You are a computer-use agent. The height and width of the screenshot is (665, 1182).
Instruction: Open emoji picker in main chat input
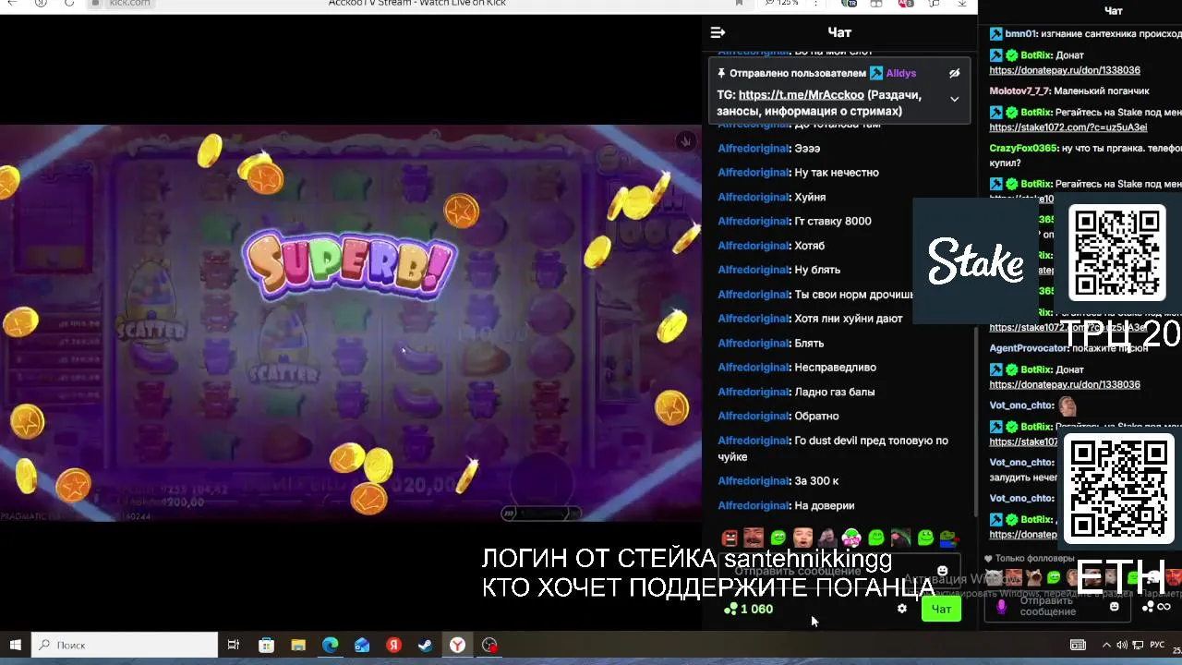[x=942, y=571]
